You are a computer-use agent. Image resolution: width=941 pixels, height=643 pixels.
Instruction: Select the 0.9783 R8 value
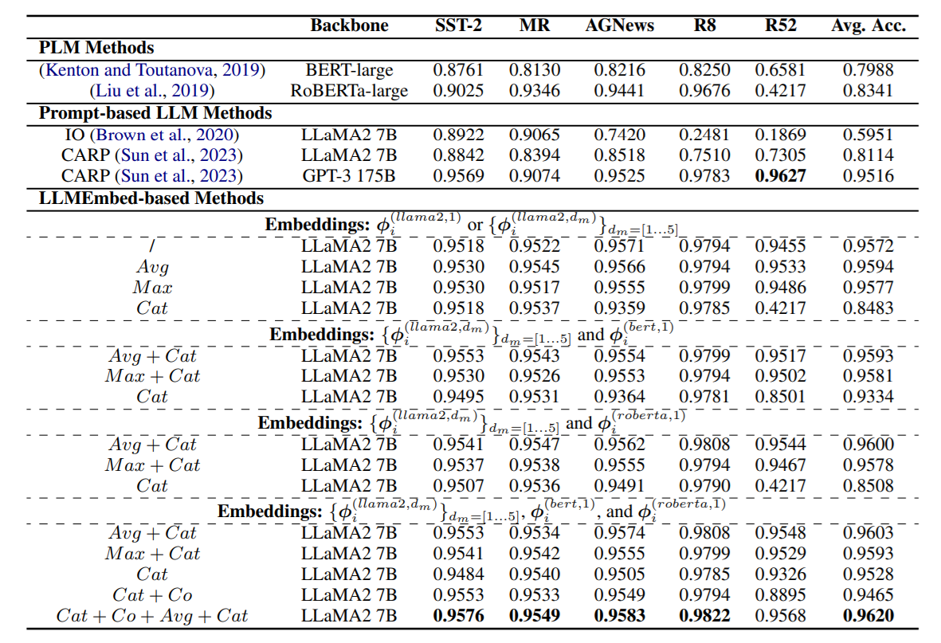click(704, 176)
